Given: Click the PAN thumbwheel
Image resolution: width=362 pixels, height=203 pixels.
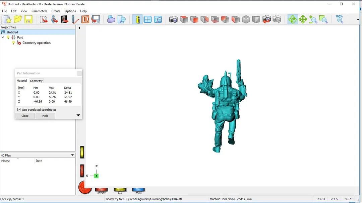Looking at the screenshot, I should [120, 190].
